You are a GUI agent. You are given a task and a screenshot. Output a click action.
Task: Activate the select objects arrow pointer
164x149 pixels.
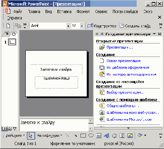point(31,136)
